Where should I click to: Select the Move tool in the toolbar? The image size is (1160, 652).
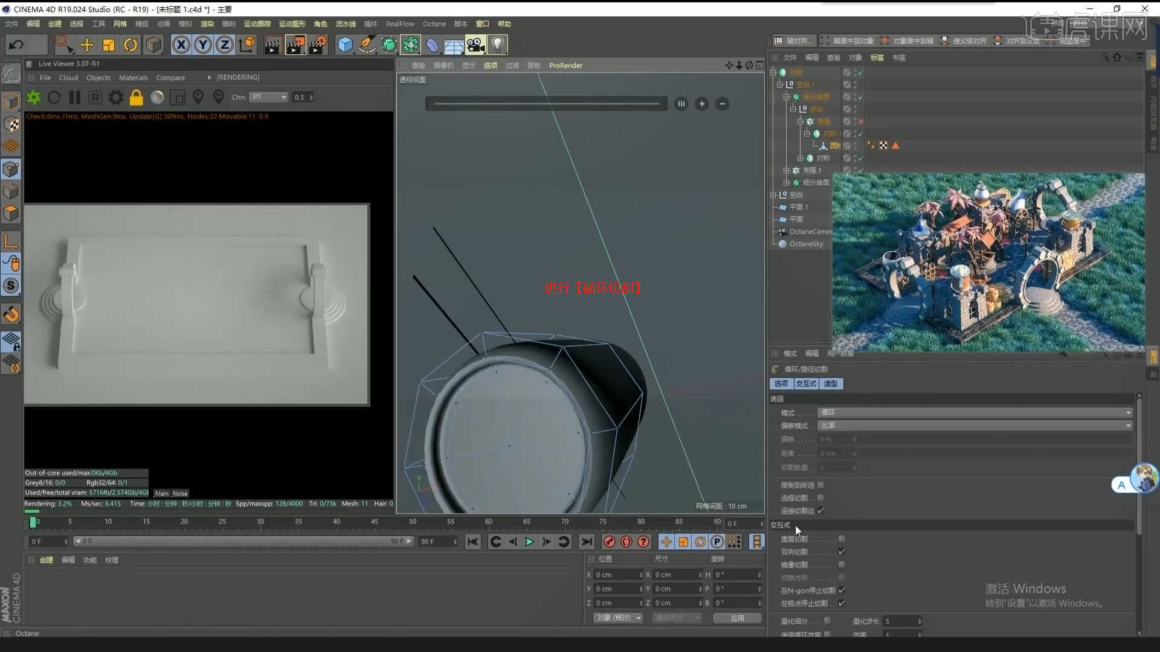pos(87,45)
